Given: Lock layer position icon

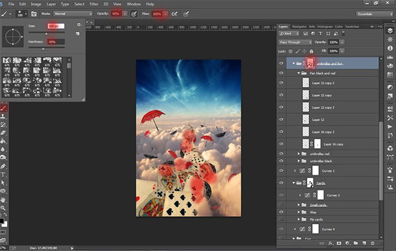Looking at the screenshot, I should tap(304, 51).
